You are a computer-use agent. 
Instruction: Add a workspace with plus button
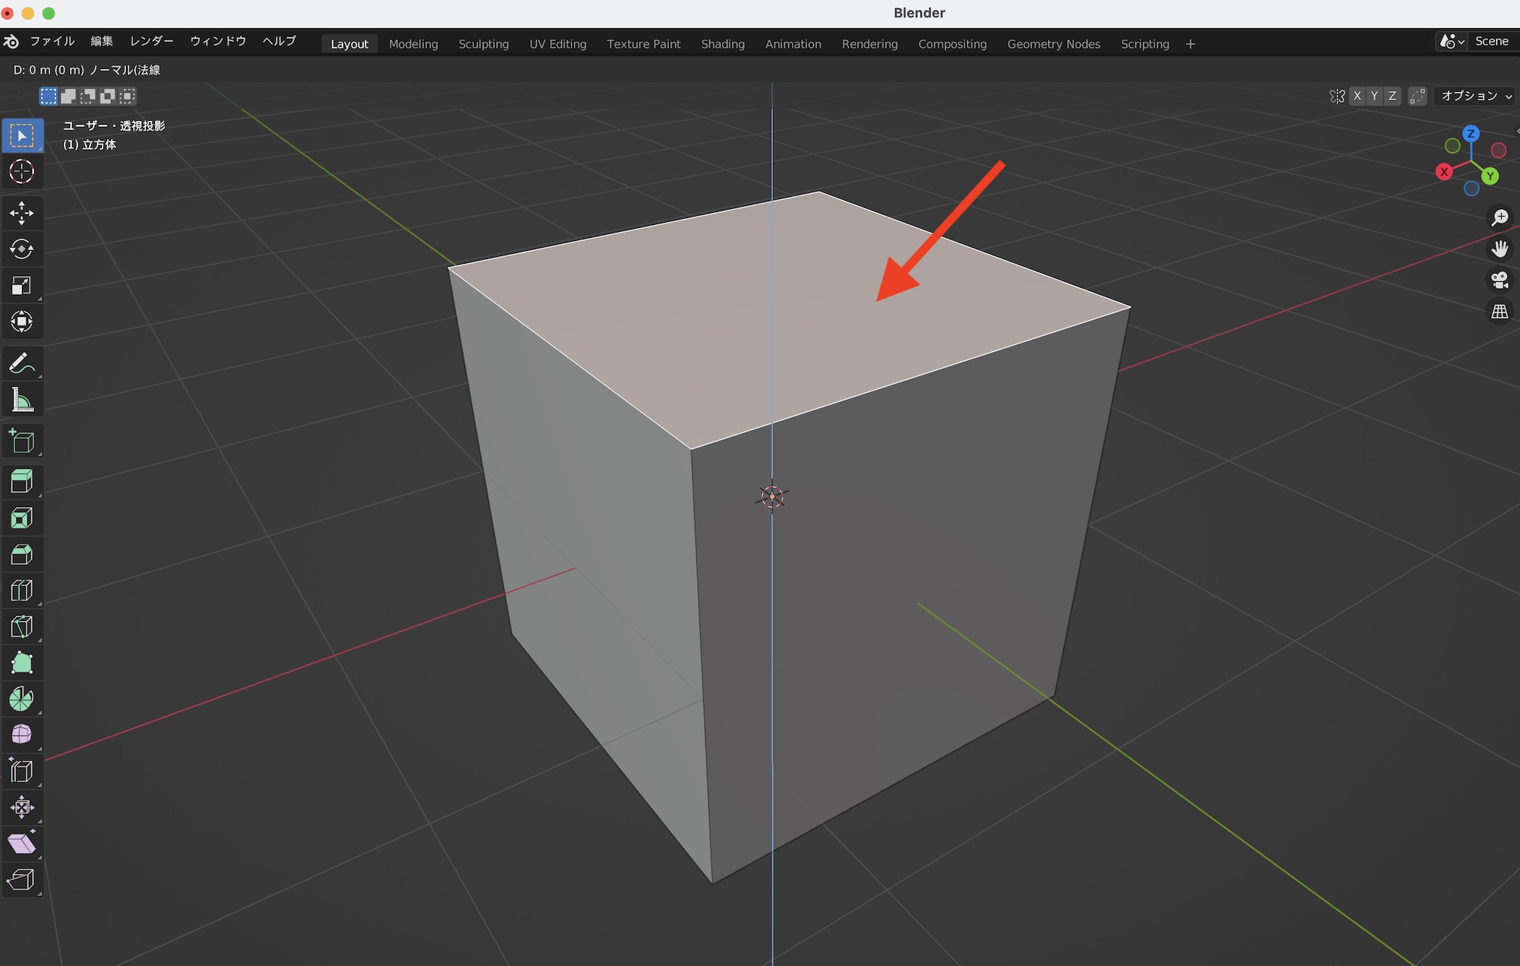click(x=1190, y=44)
